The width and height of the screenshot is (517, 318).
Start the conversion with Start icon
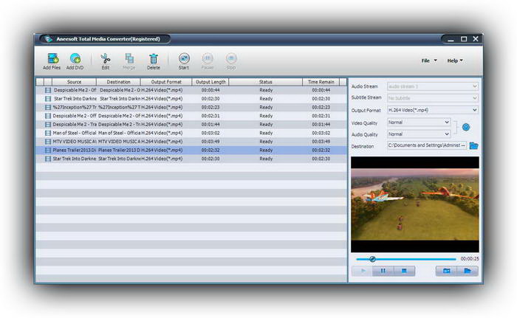tap(184, 58)
